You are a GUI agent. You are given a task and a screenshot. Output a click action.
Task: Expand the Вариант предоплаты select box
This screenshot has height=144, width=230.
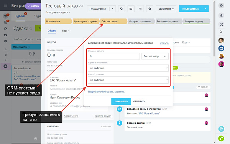click(128, 68)
